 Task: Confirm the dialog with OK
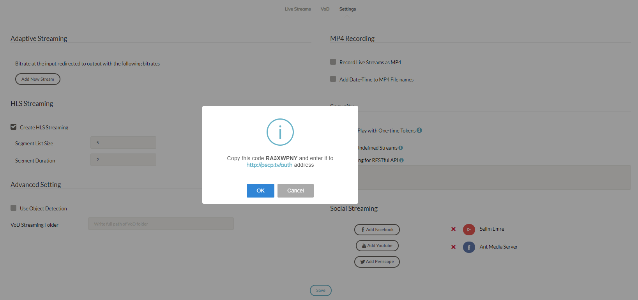(x=260, y=191)
